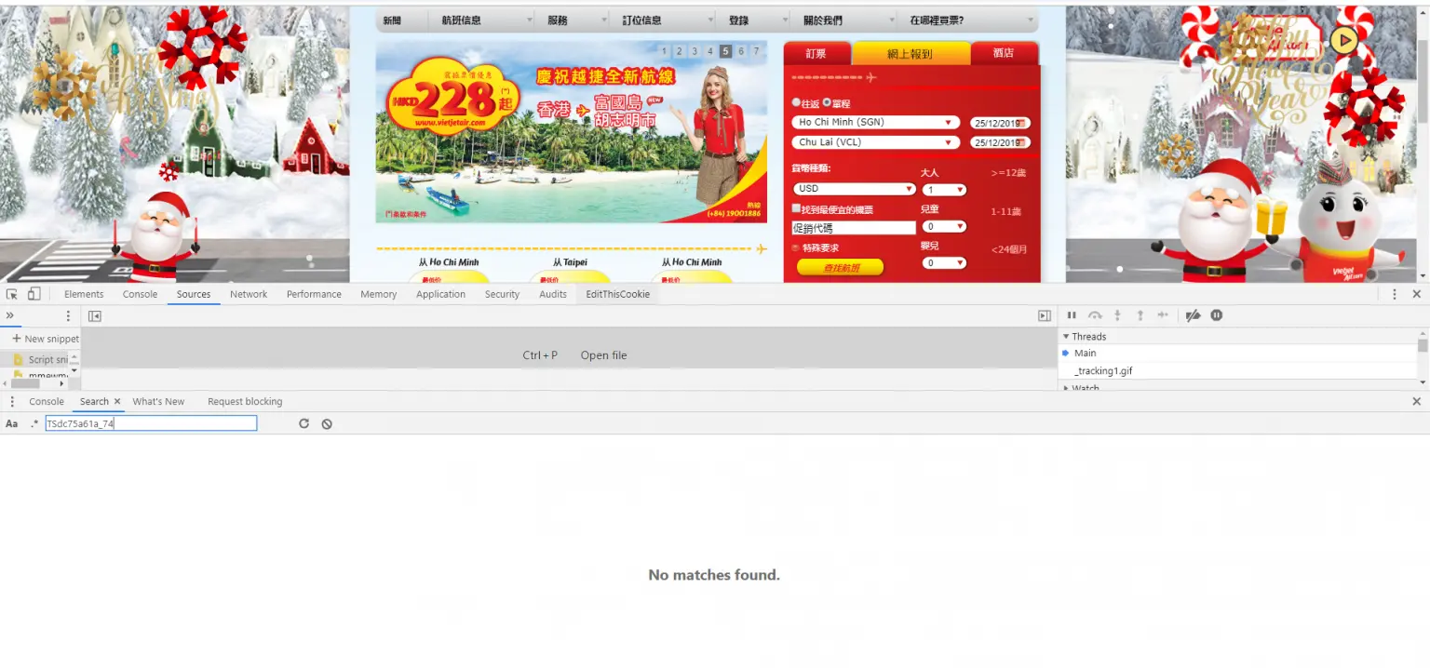
Task: Open the Ho Chi Minh (SGN) origin dropdown
Action: click(876, 122)
